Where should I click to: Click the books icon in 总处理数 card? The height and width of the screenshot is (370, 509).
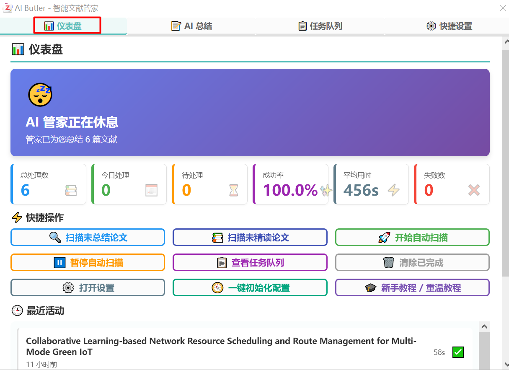71,191
